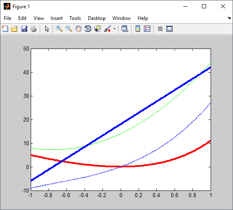
Task: Print the figure using the printer icon
Action: tap(34, 29)
